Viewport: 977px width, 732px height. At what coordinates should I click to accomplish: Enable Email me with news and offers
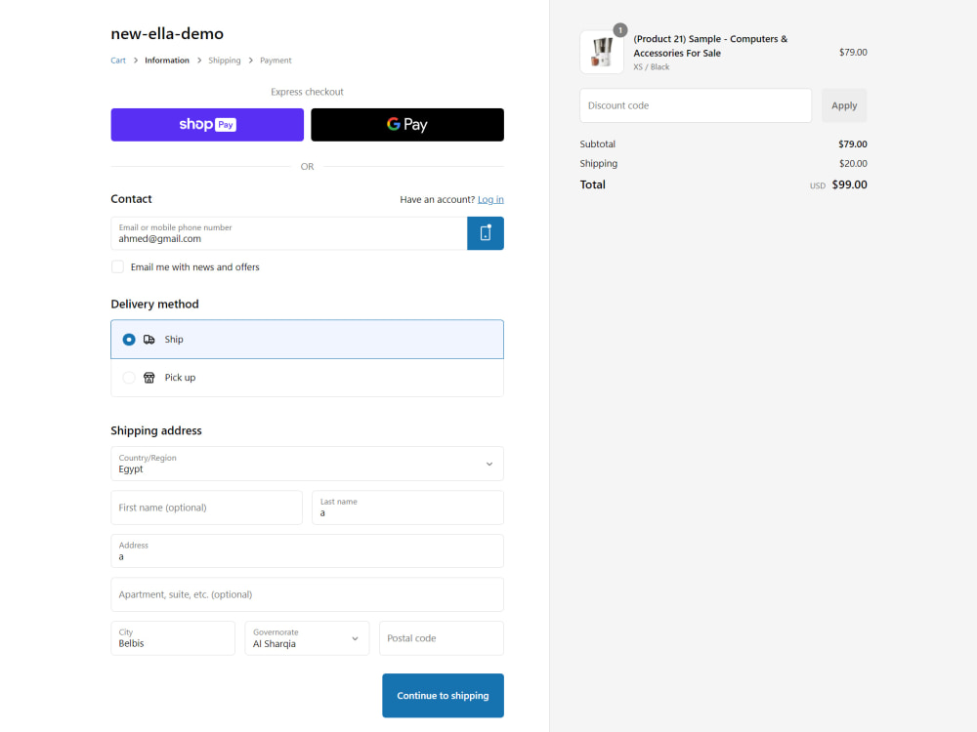tap(117, 265)
